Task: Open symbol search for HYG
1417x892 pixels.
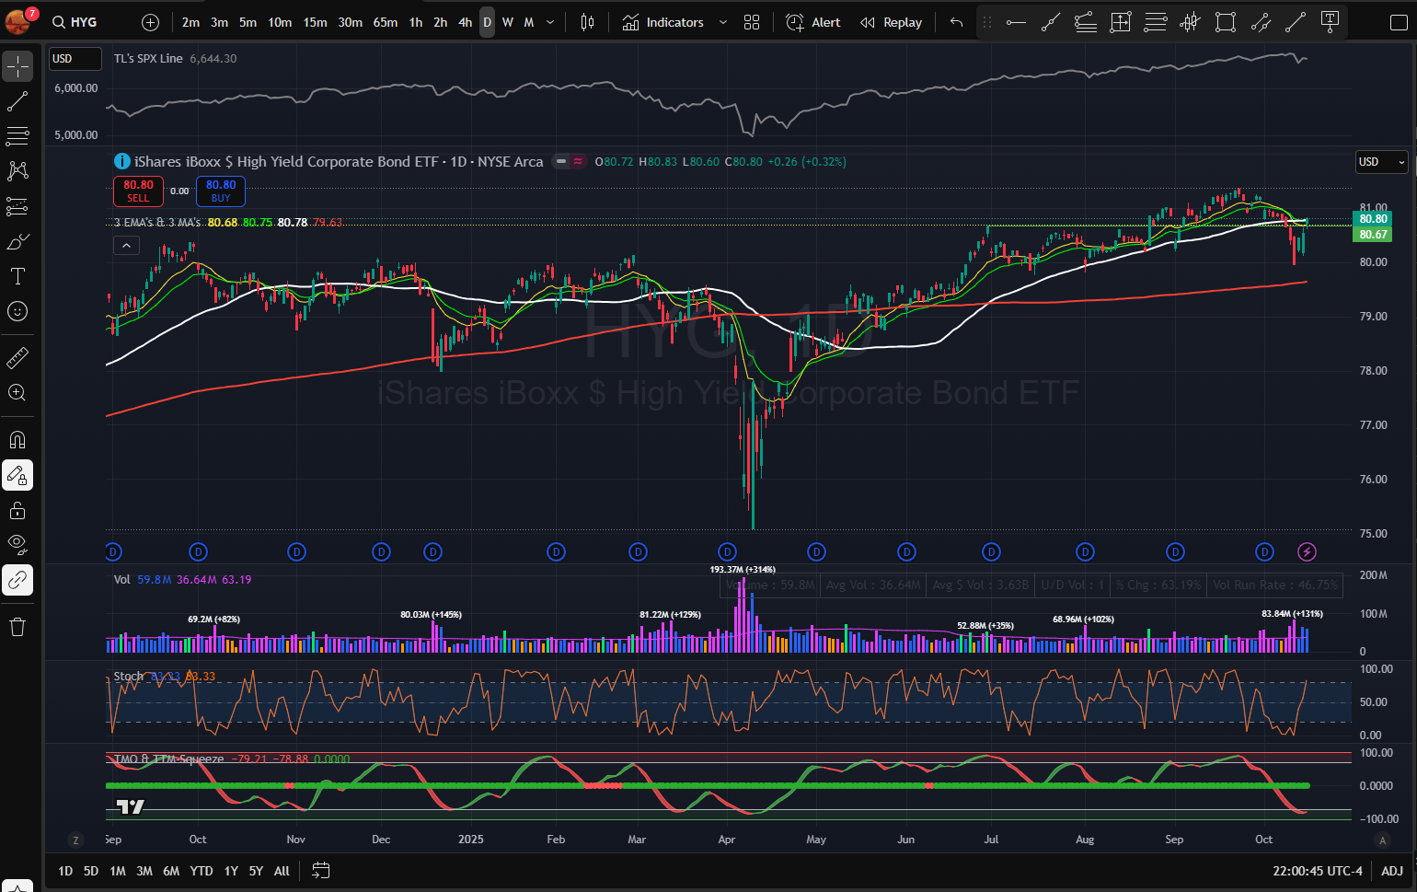Action: pyautogui.click(x=75, y=22)
